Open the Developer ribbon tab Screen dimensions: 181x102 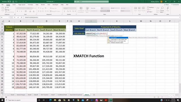coord(55,5)
